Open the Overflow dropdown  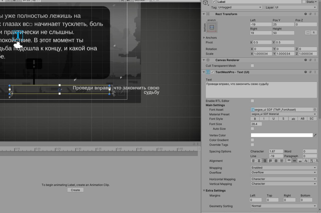click(x=284, y=172)
